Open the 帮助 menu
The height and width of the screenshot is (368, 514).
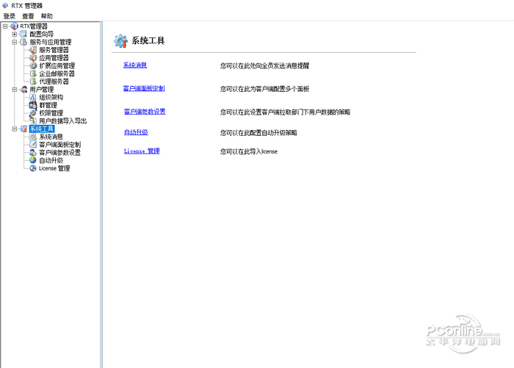coord(46,16)
